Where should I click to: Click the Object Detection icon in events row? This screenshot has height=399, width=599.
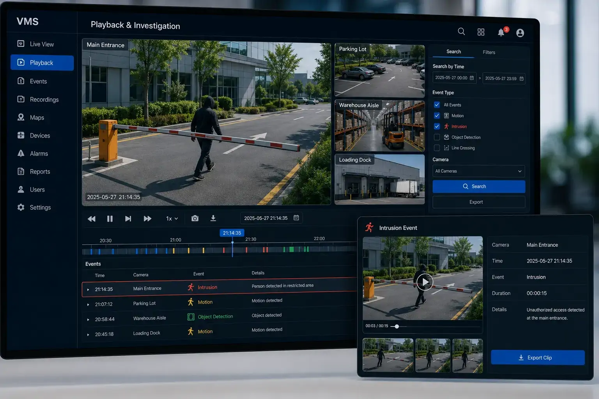191,317
